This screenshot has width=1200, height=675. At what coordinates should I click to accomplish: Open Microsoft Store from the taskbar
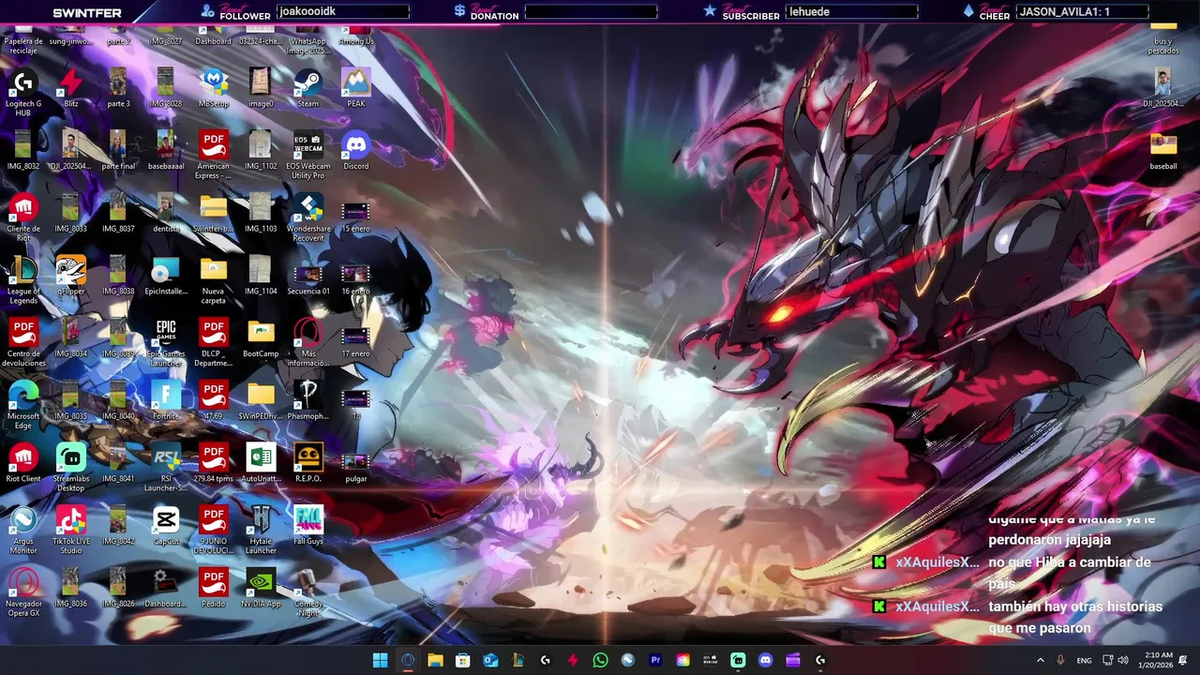[x=463, y=660]
